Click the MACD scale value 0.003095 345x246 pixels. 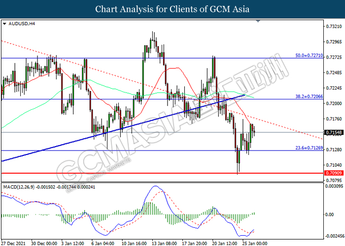click(x=334, y=186)
